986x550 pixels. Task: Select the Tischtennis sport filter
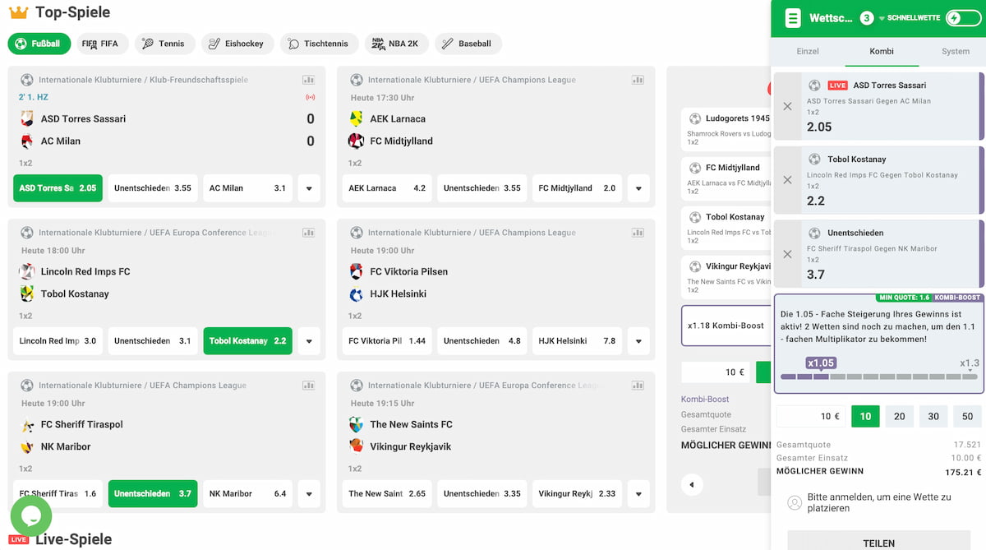tap(319, 44)
